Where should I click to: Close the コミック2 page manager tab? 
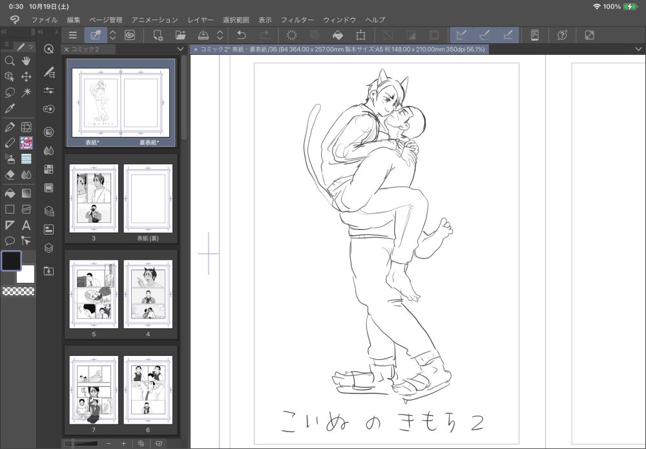coord(67,49)
